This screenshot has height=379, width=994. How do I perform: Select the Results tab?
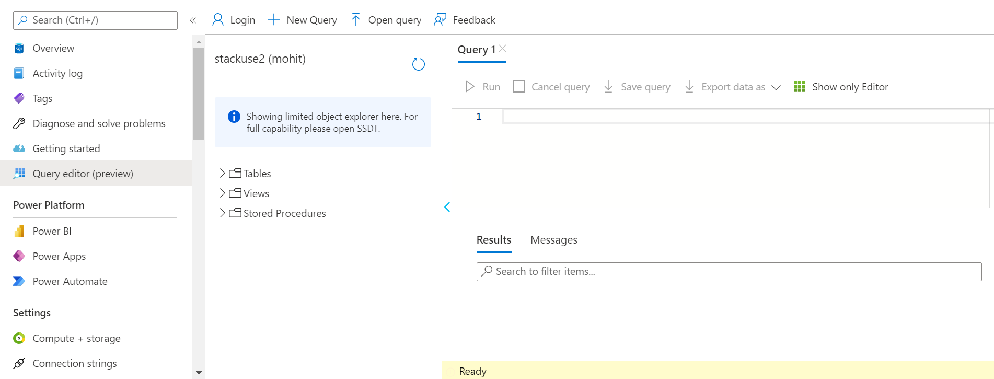click(494, 240)
